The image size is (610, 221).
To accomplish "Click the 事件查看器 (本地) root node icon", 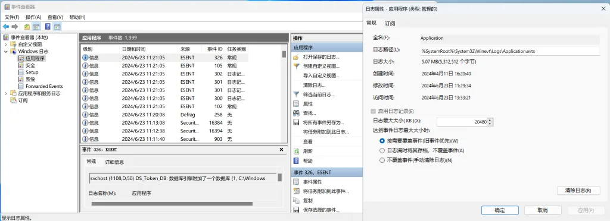I will click(6, 37).
